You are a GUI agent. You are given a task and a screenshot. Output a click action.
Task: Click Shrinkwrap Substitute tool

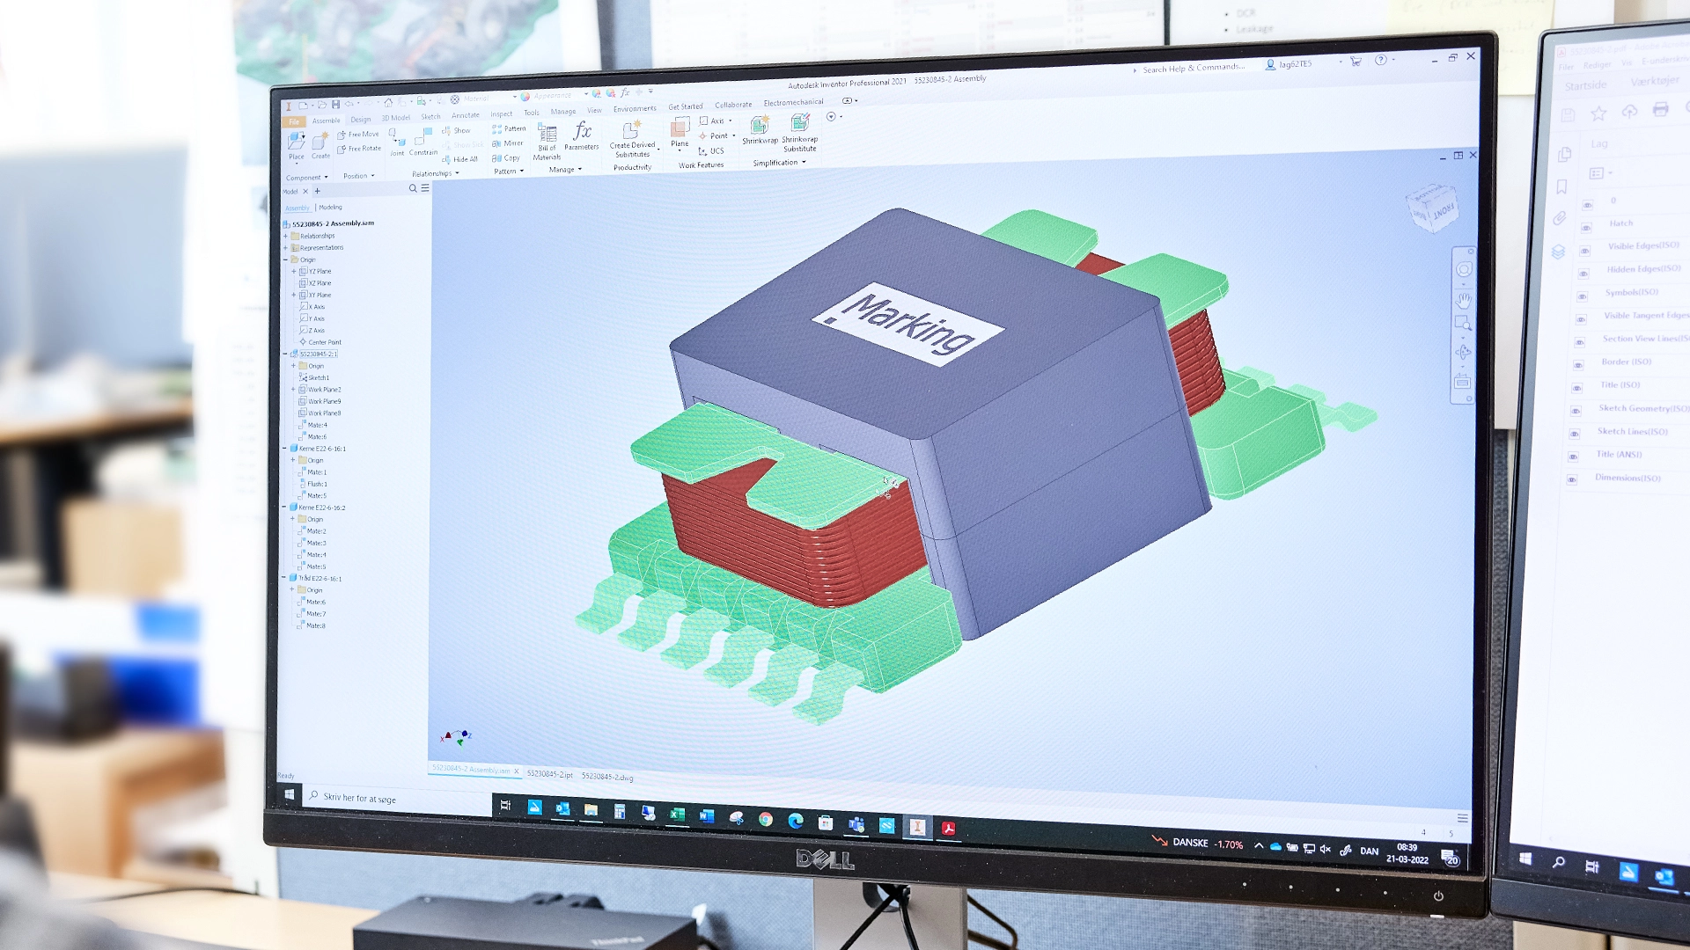tap(799, 133)
